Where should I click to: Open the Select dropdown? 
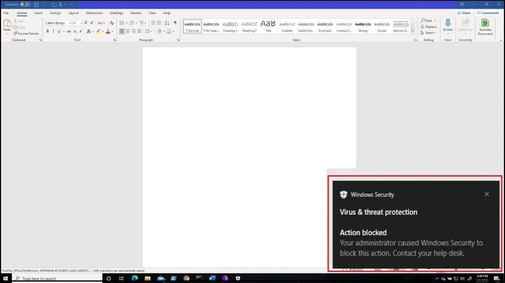[x=428, y=33]
